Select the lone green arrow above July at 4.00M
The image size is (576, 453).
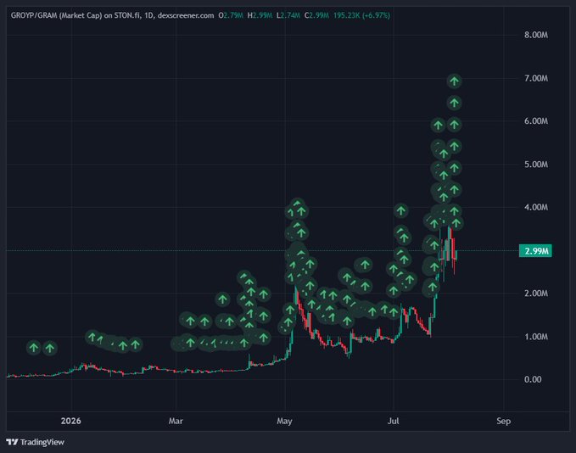coord(400,211)
